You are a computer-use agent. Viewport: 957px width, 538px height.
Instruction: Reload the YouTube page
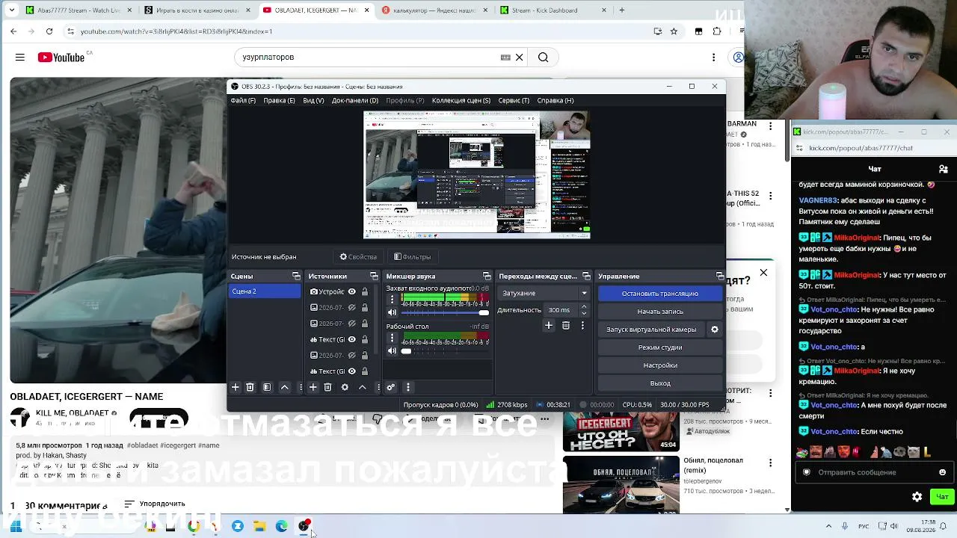(49, 31)
